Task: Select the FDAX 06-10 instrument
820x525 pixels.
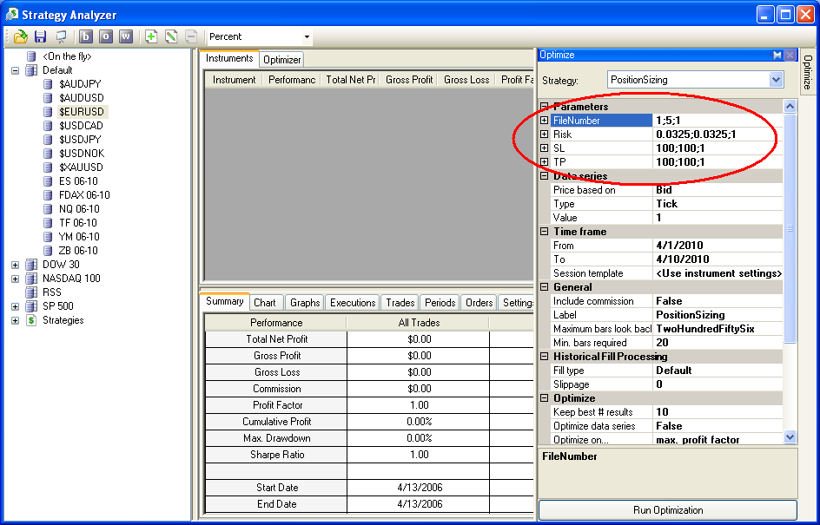Action: point(84,195)
